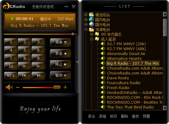
Task: Expand the 国外电台 tree node
Action: tap(86, 24)
